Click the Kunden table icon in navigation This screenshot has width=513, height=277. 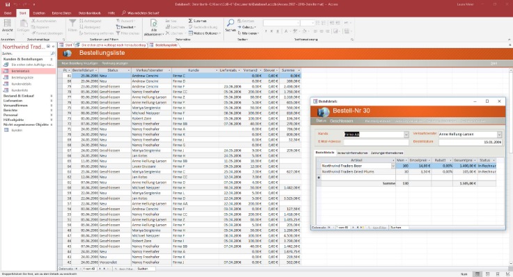coord(6,131)
